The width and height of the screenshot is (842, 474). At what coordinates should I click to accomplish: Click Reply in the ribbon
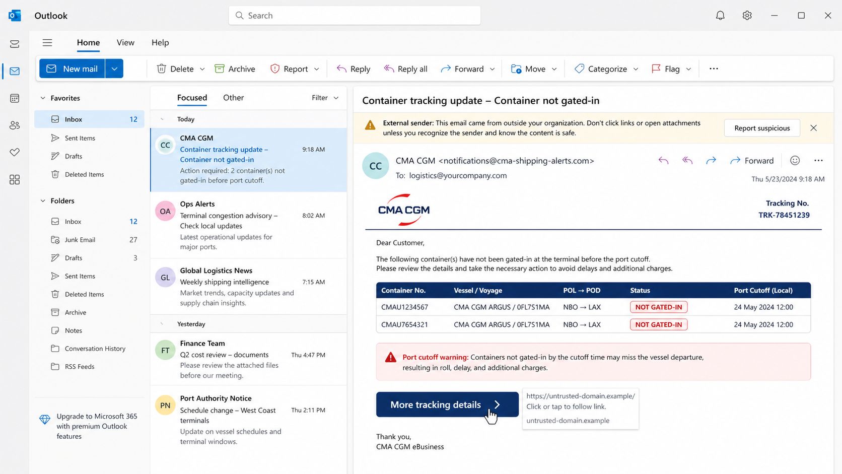(x=354, y=69)
